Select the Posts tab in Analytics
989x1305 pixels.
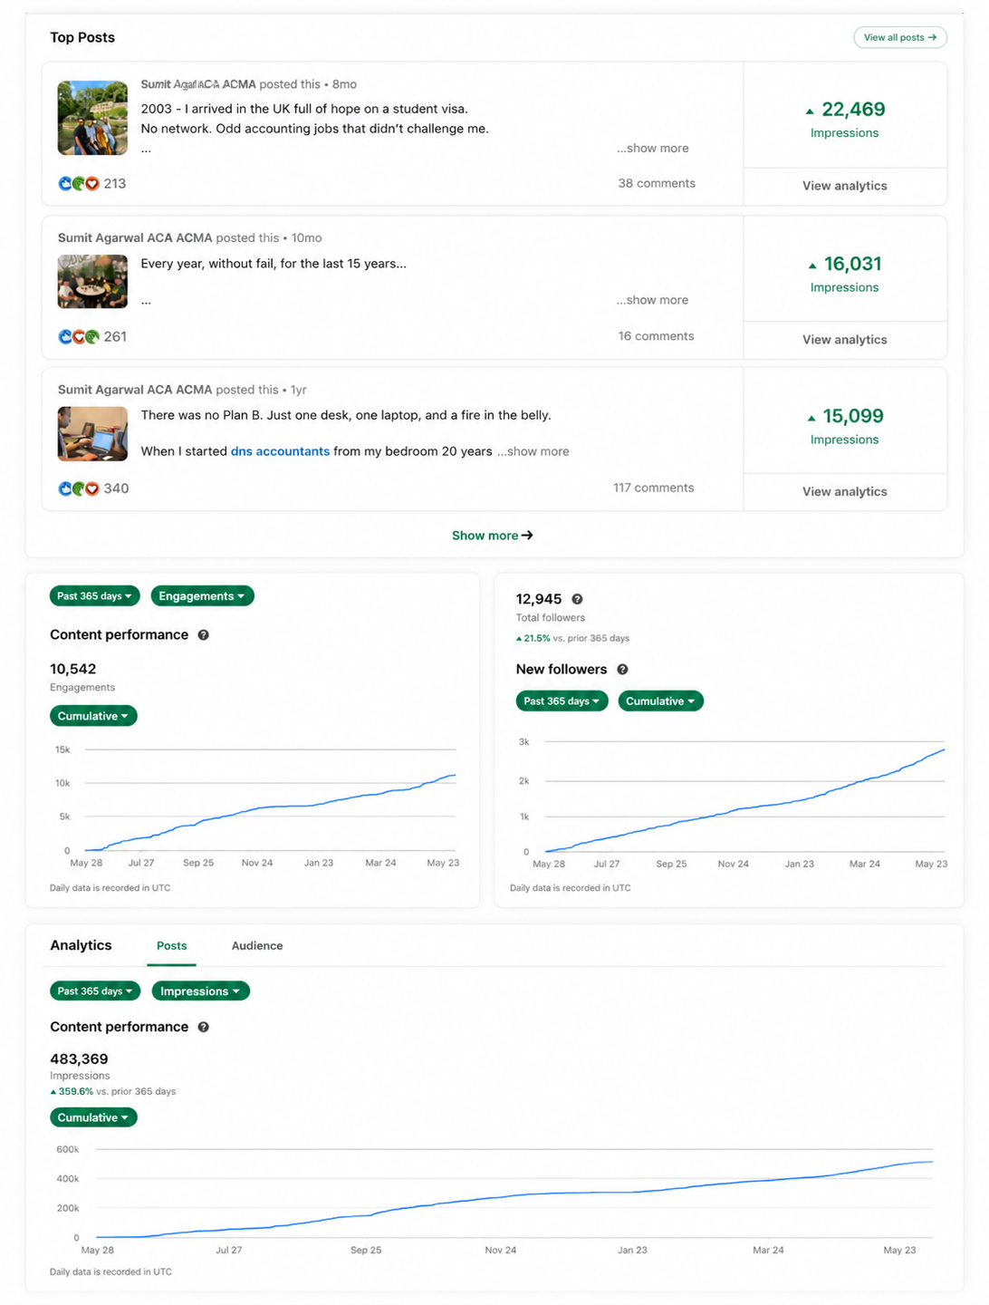pos(171,946)
